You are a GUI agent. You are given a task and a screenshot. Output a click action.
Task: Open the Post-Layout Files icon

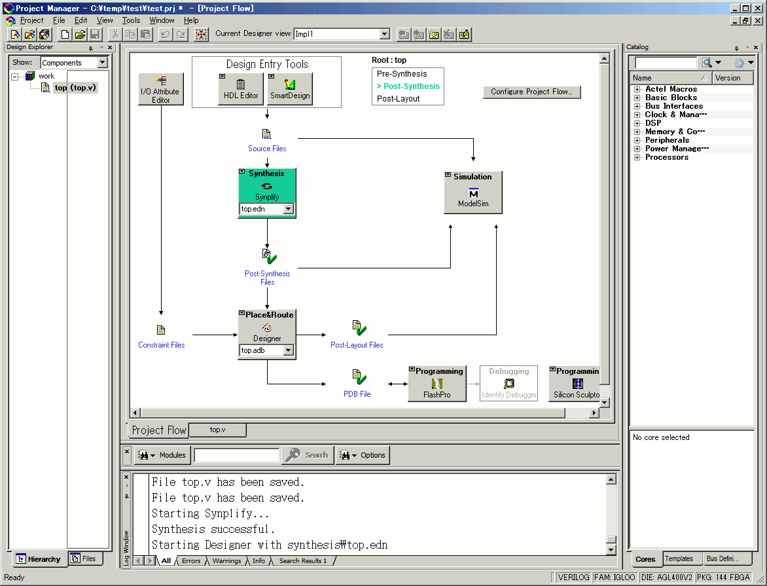359,327
